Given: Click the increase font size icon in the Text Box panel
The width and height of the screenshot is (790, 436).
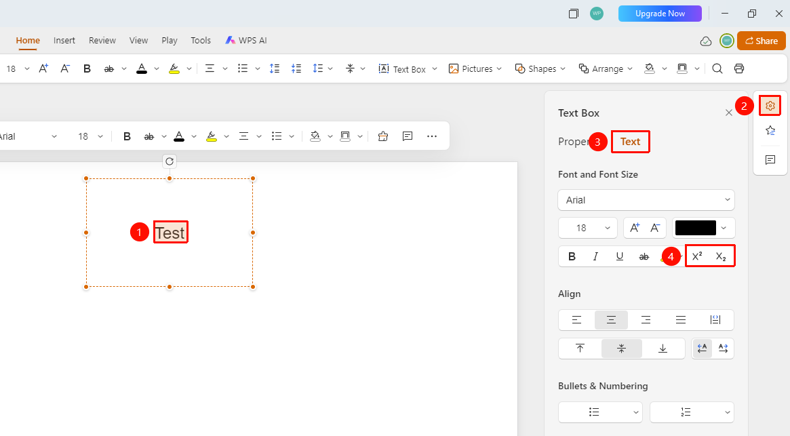Looking at the screenshot, I should point(635,228).
